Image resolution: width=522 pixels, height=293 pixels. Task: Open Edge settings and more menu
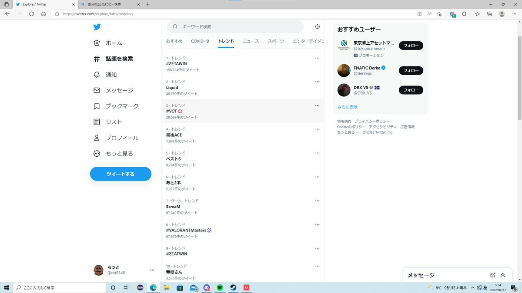coord(514,14)
